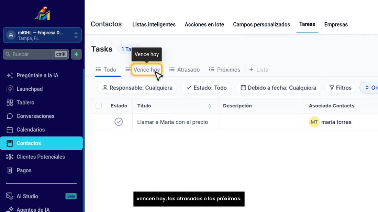Click the location pin account icon
378x212 pixels.
click(x=11, y=35)
